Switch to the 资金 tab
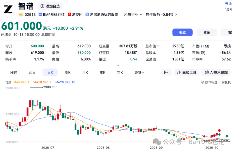This screenshot has height=151, width=232. tap(207, 32)
